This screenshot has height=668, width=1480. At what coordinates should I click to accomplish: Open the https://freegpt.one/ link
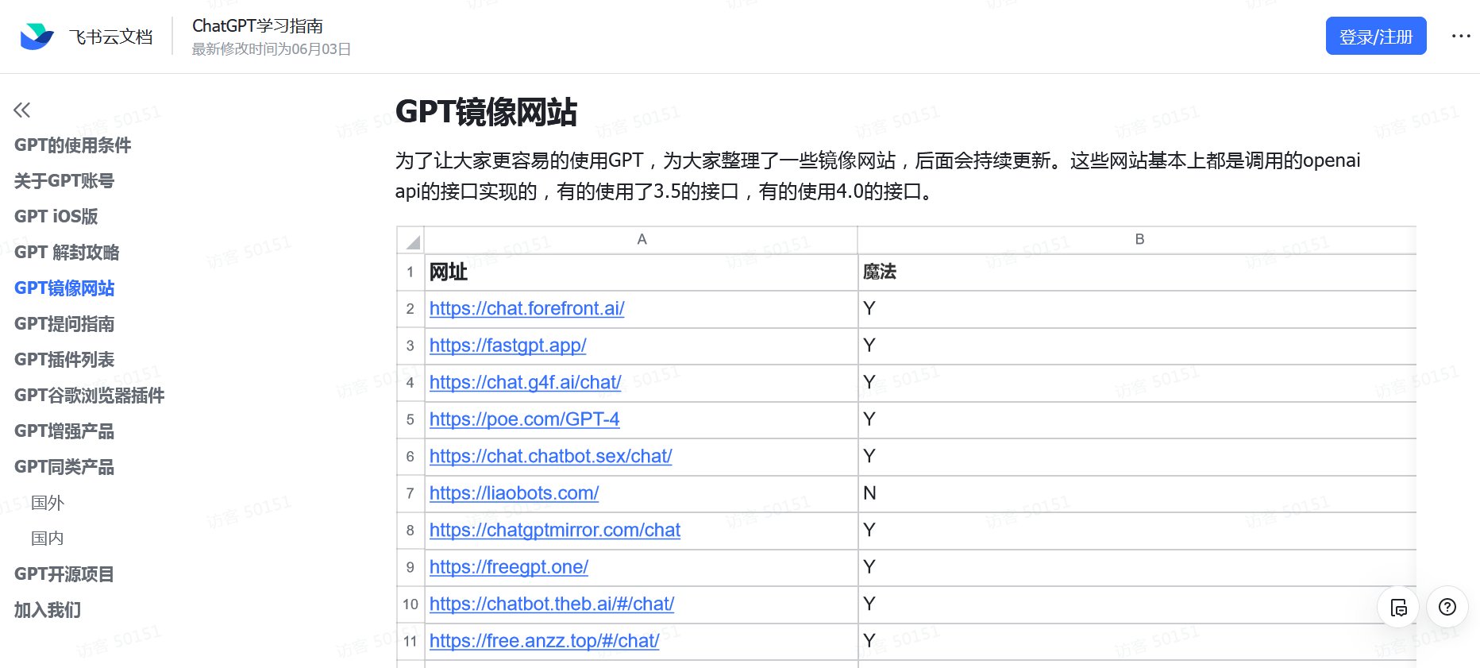click(509, 567)
